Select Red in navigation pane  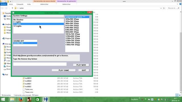click(x=5, y=75)
